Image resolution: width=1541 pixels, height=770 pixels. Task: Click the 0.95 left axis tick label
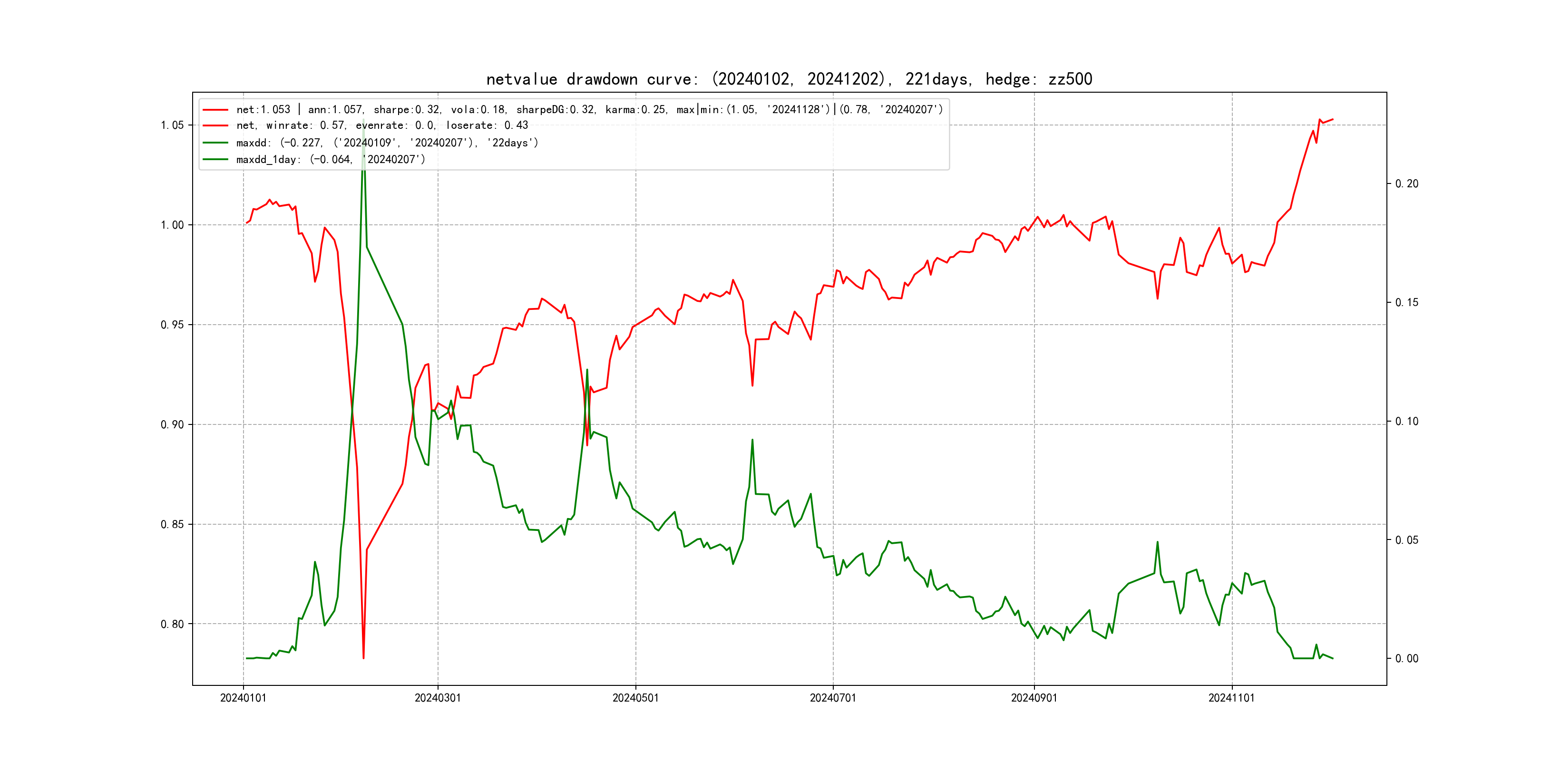coord(172,325)
